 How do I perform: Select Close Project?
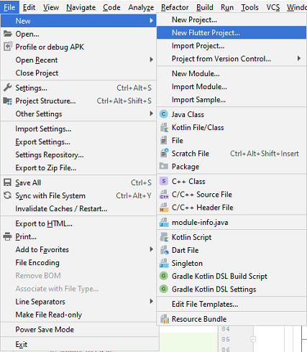(x=78, y=73)
